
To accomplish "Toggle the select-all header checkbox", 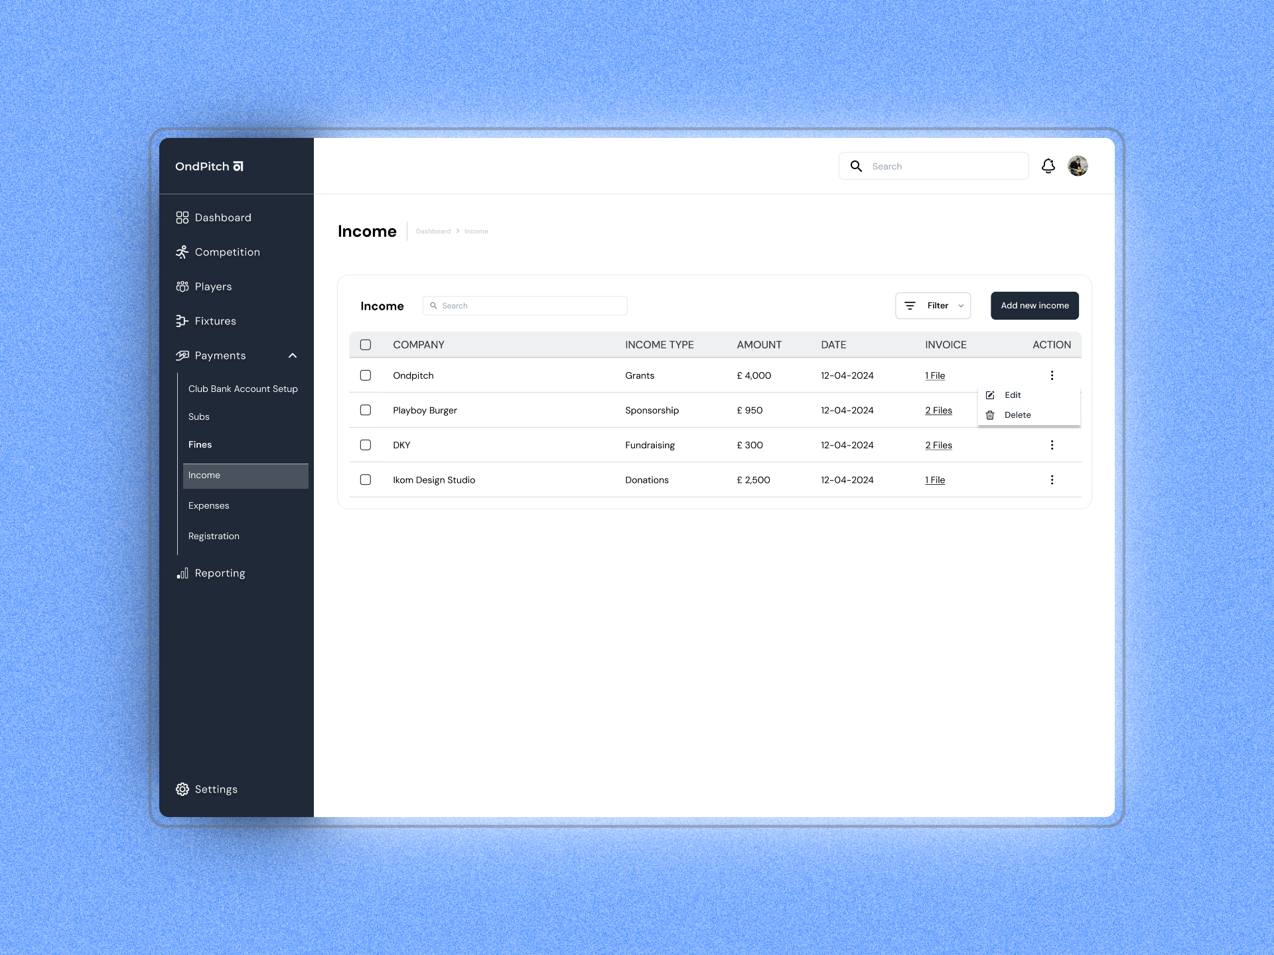I will coord(366,345).
